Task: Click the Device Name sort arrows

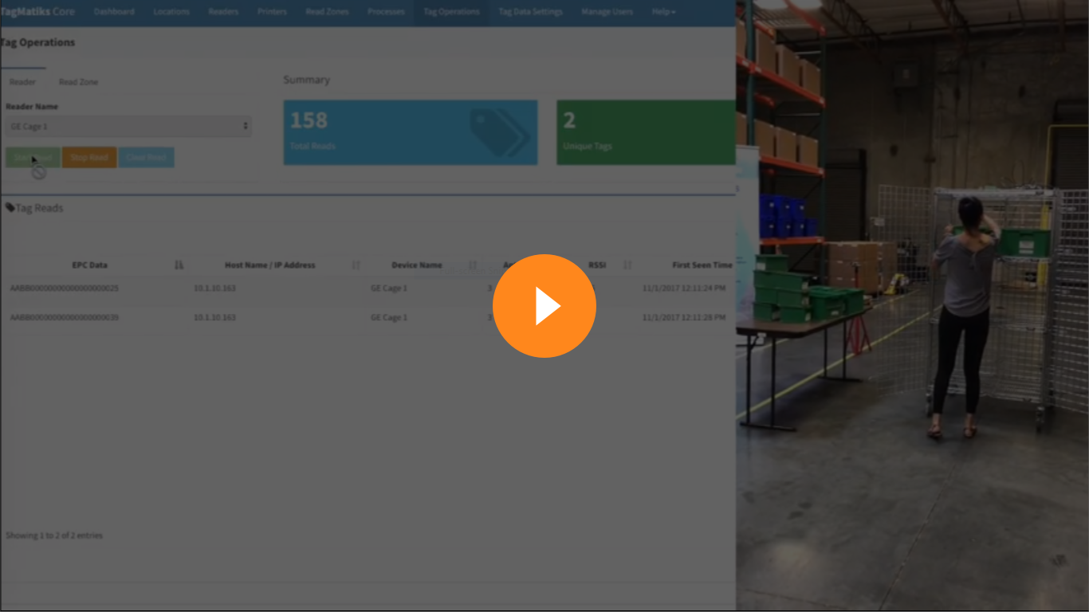Action: coord(472,265)
